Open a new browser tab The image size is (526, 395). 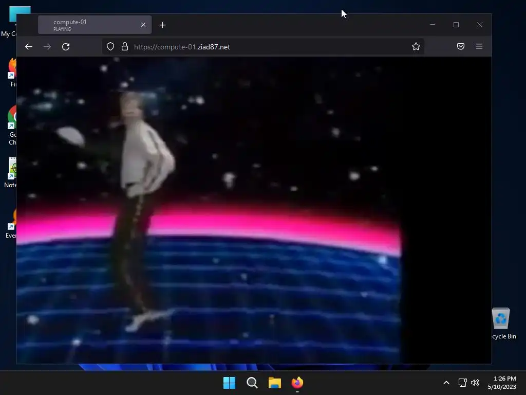pos(163,25)
